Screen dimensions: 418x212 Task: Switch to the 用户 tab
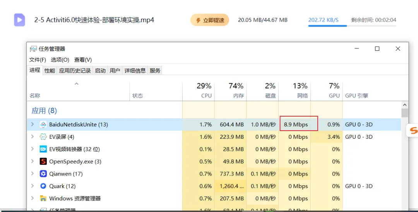[115, 71]
